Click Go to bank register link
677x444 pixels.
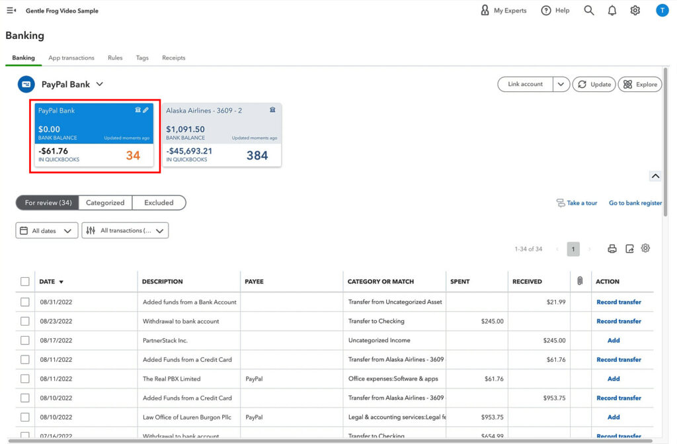[x=635, y=202]
